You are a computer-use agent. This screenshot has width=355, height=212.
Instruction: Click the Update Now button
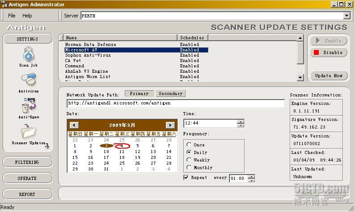[329, 75]
